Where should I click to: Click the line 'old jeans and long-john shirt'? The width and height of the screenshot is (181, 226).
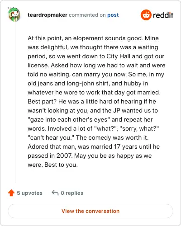pos(68,83)
